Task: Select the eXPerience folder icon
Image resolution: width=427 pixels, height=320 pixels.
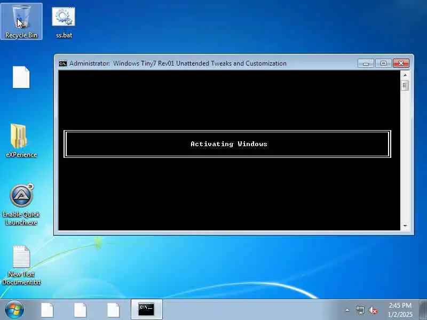Action: pyautogui.click(x=21, y=141)
